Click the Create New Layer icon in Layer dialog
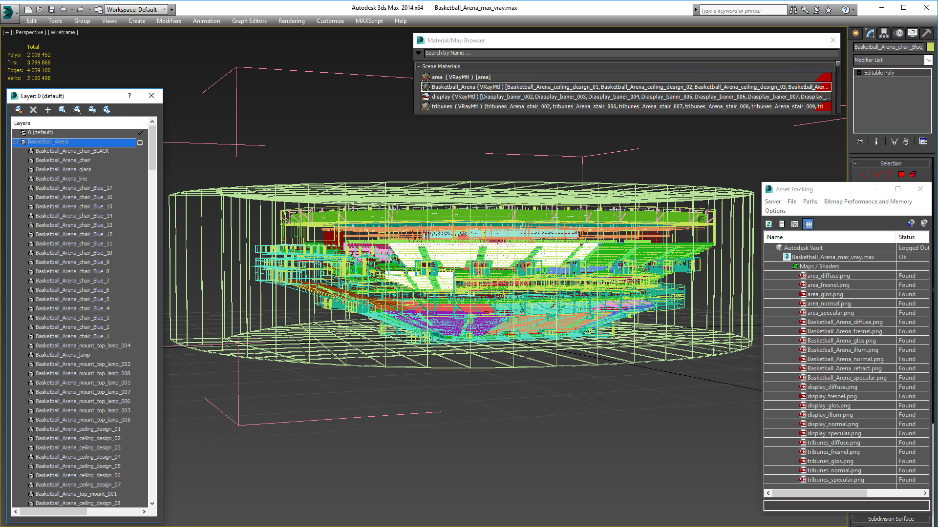This screenshot has width=938, height=527. (19, 110)
